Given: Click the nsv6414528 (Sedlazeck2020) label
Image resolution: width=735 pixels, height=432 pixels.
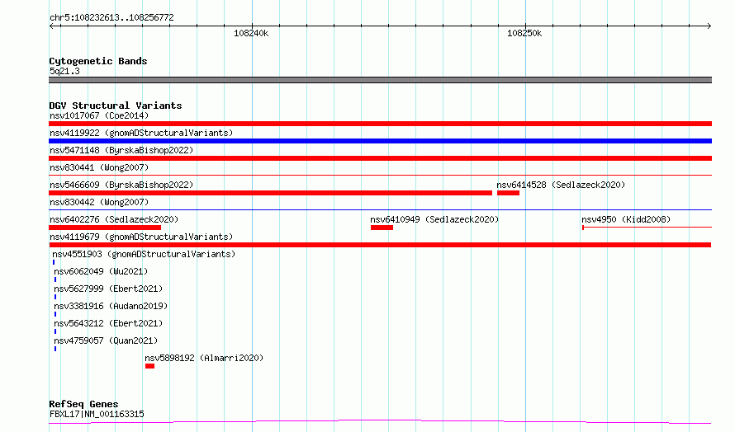Looking at the screenshot, I should click(561, 185).
